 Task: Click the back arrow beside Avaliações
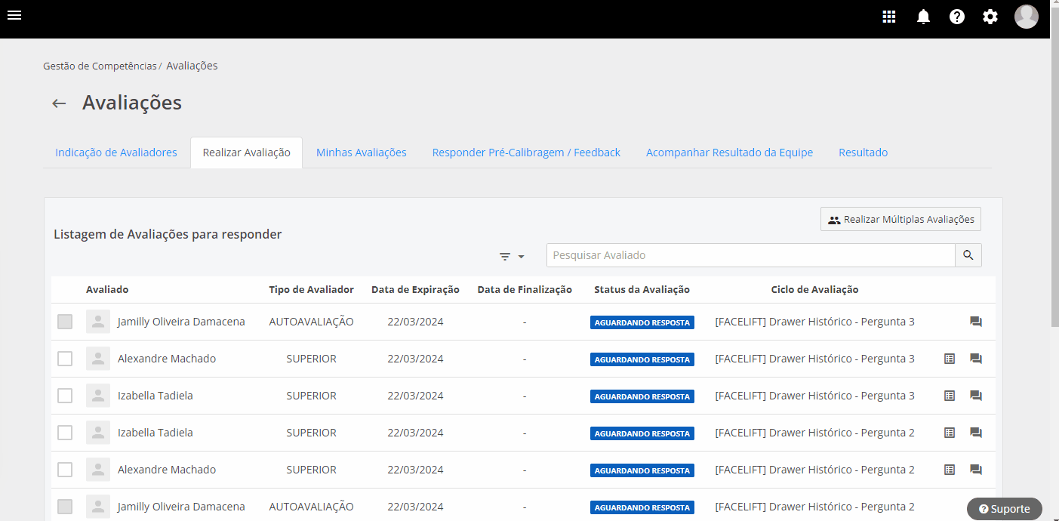tap(59, 103)
